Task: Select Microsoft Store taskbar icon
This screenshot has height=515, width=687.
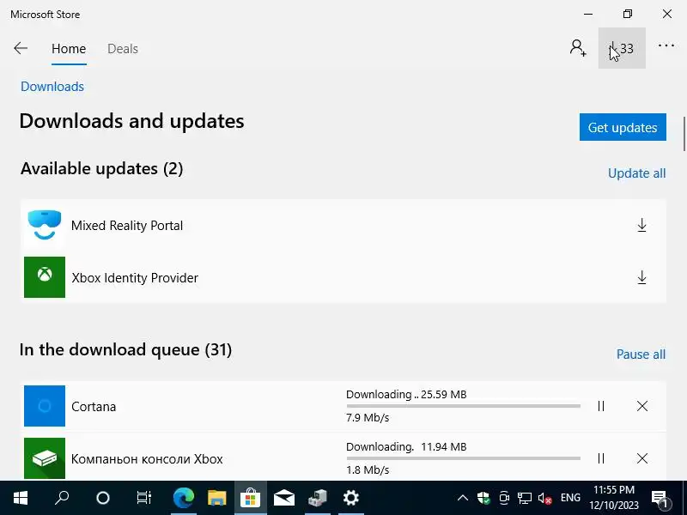Action: (x=250, y=498)
